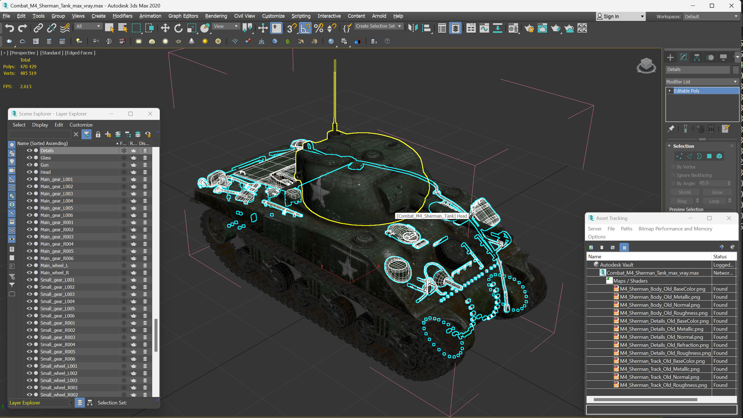The image size is (743, 418).
Task: Hide the Glass layer via eye icon
Action: [x=29, y=157]
